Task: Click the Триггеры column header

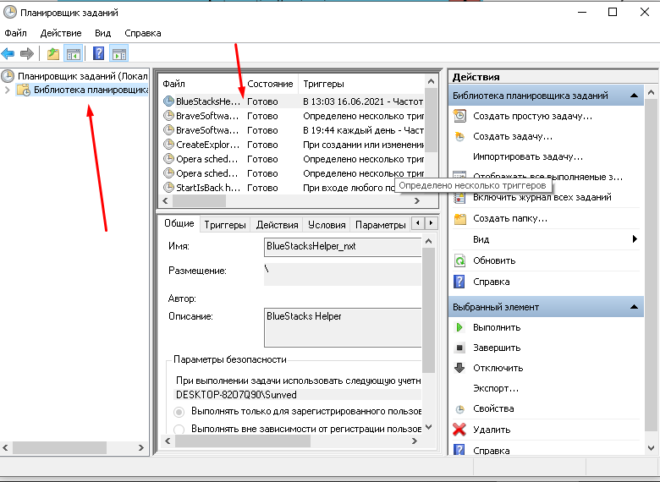Action: (361, 84)
